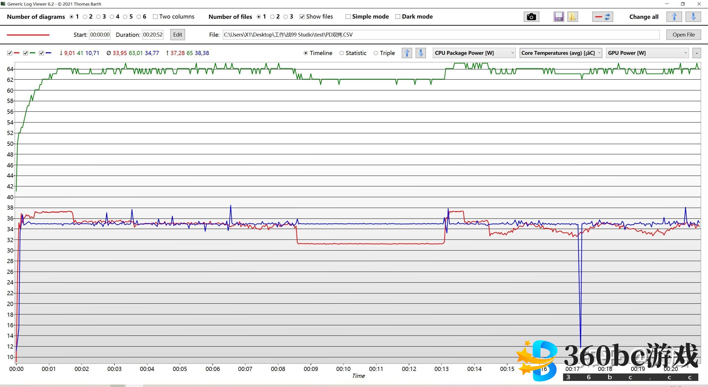Enable the Two columns checkbox
708x387 pixels.
[x=155, y=17]
